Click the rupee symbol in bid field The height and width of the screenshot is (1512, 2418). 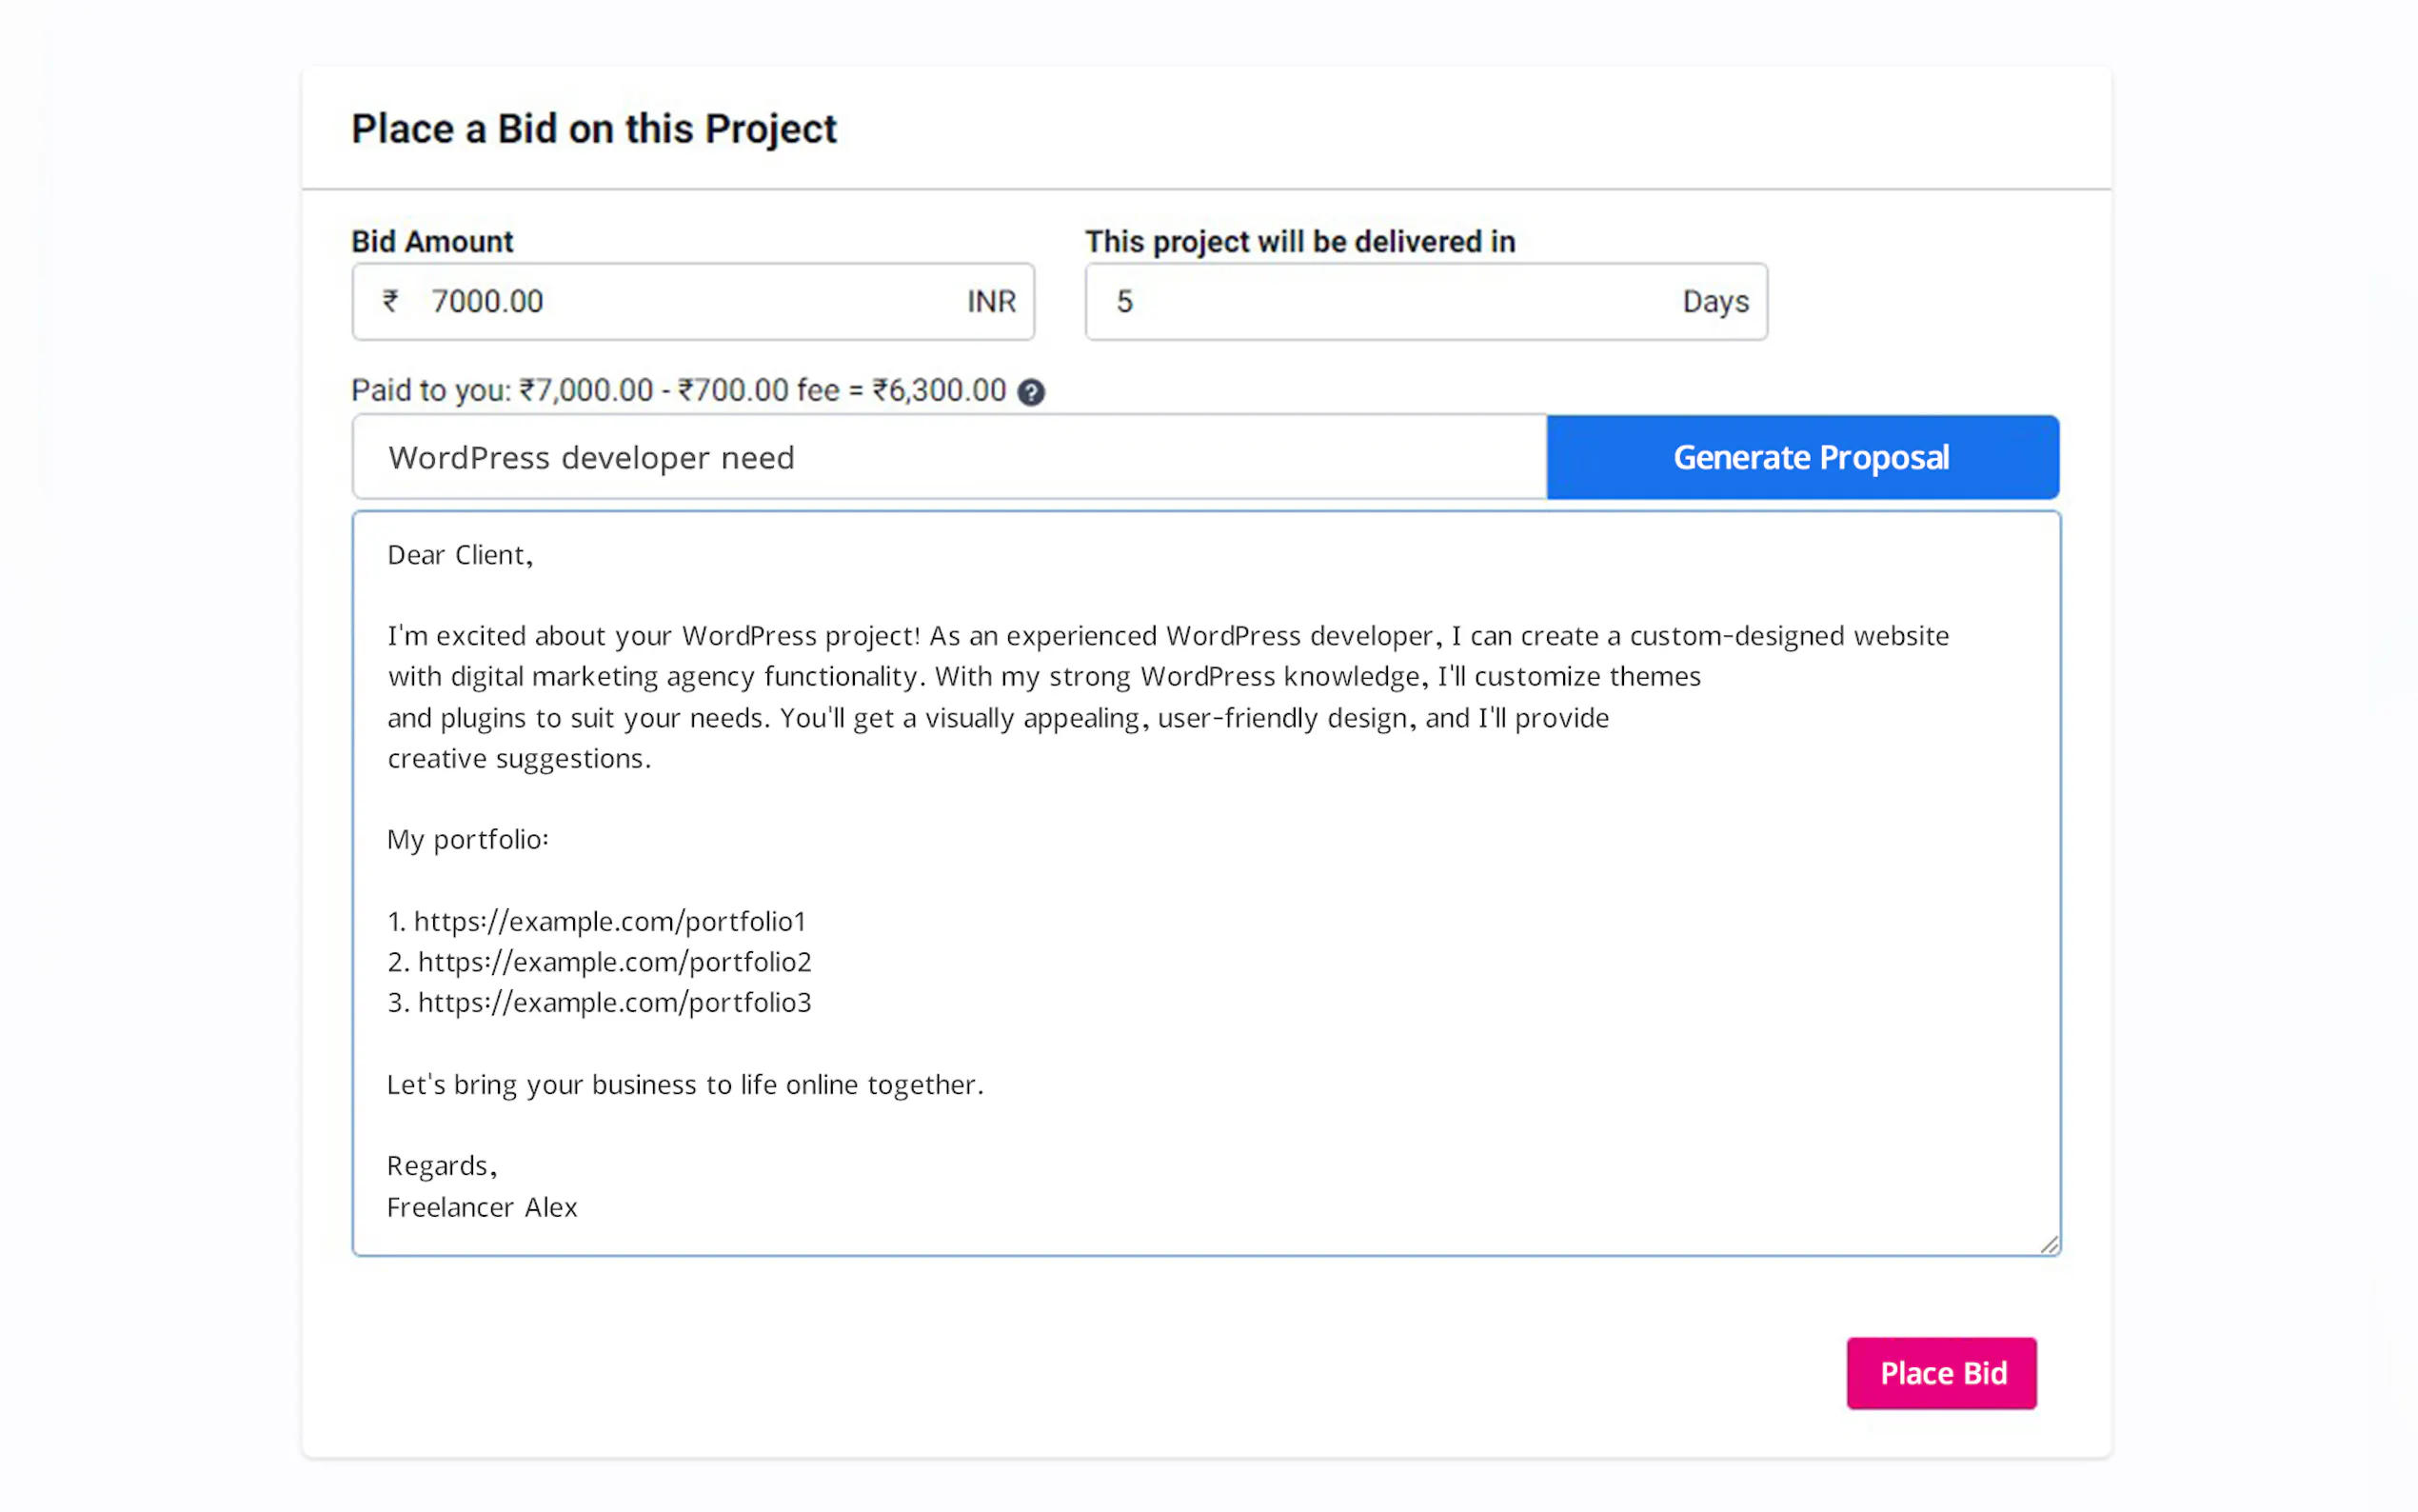point(391,301)
